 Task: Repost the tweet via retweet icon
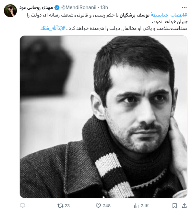click(x=60, y=205)
